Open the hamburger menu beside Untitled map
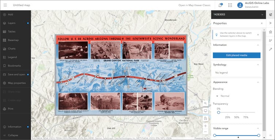Image resolution: width=275 pixels, height=140 pixels. pyautogui.click(x=5, y=5)
